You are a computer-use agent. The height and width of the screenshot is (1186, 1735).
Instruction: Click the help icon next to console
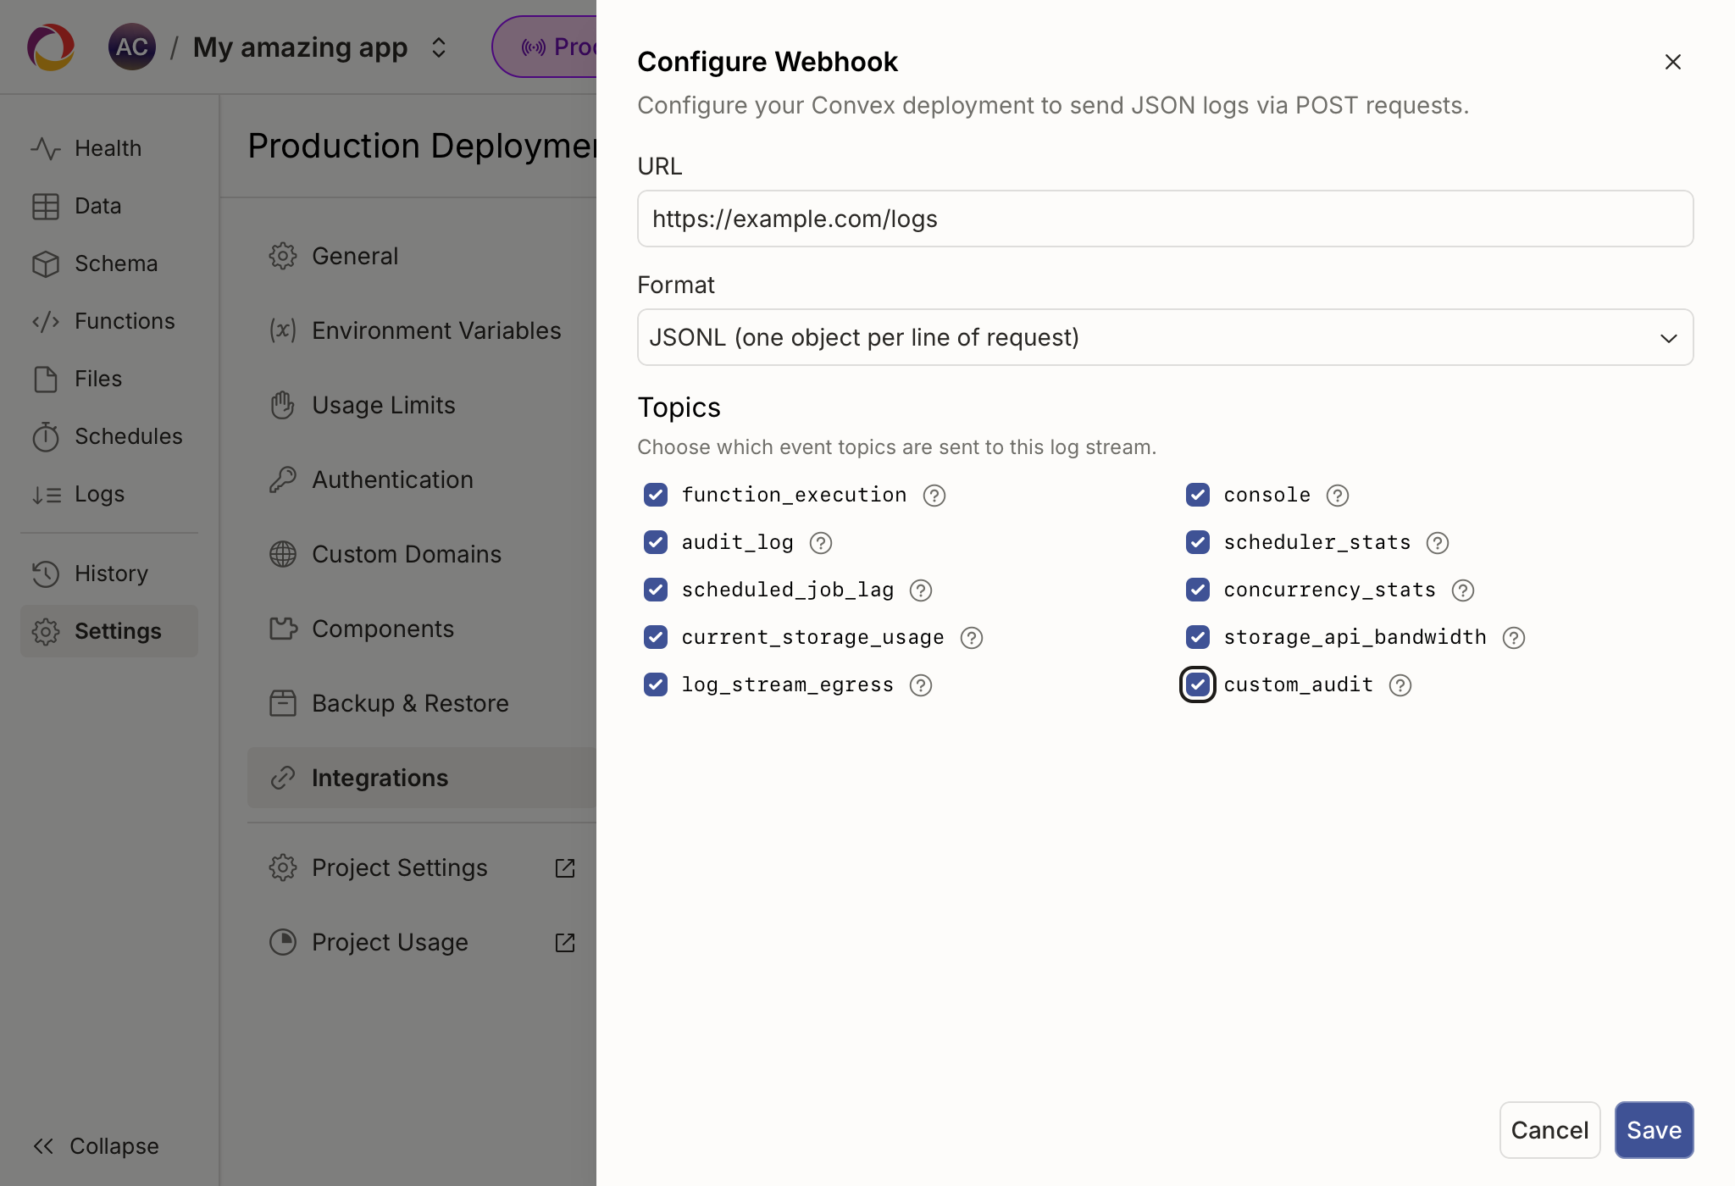click(1337, 496)
